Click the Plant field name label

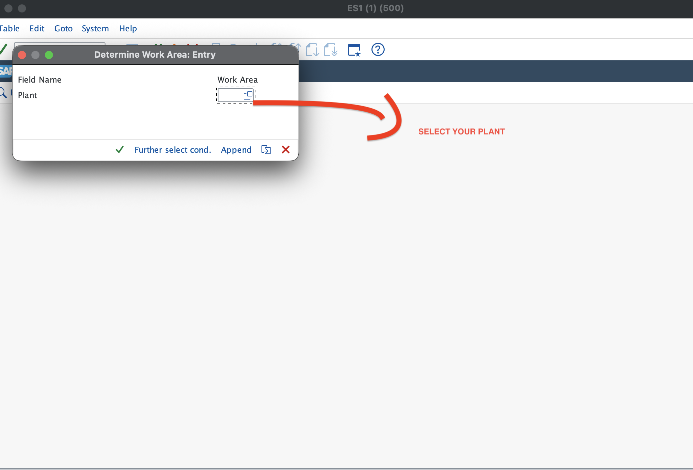coord(27,95)
